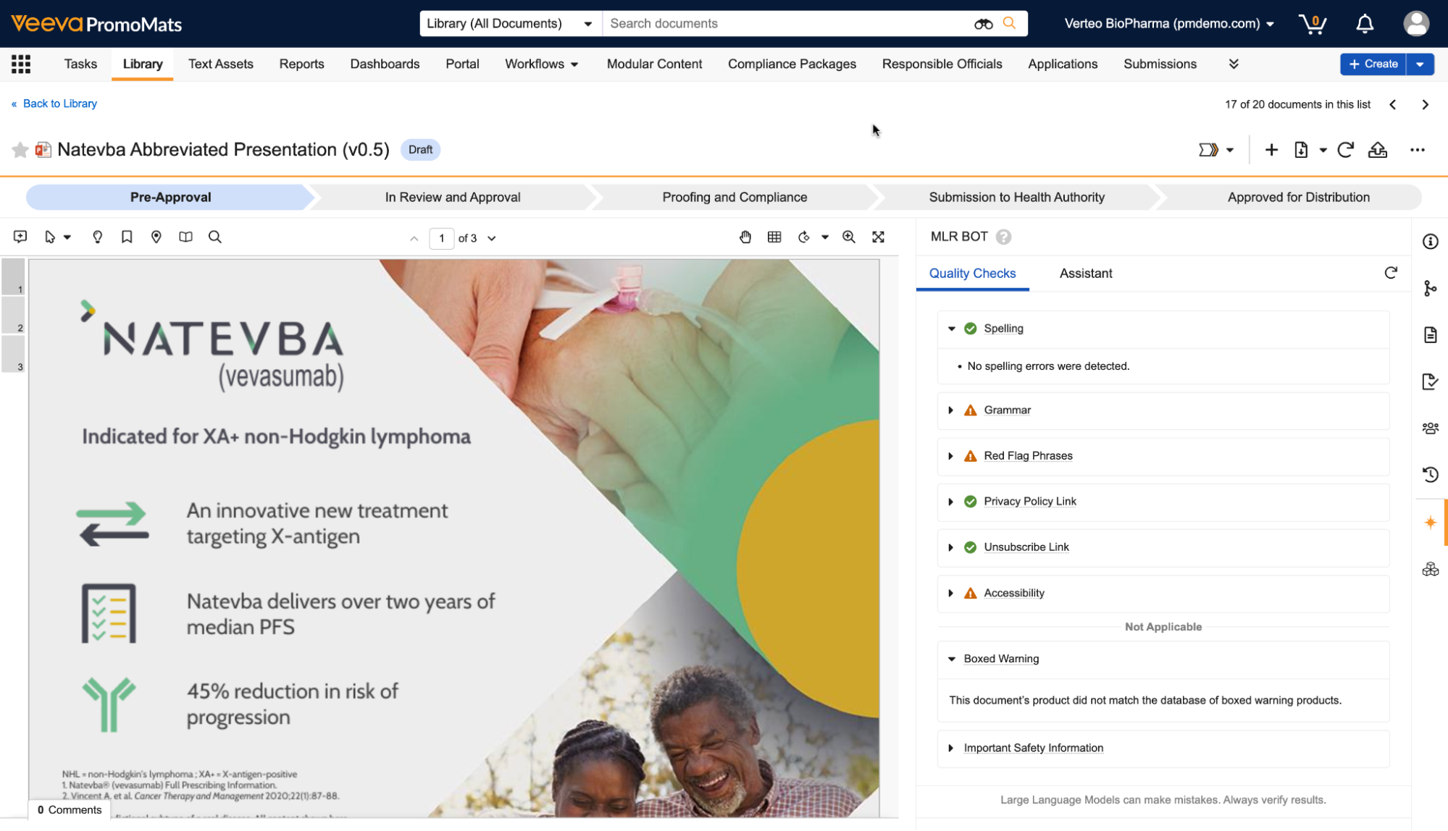Switch to the Assistant tab

[1085, 274]
